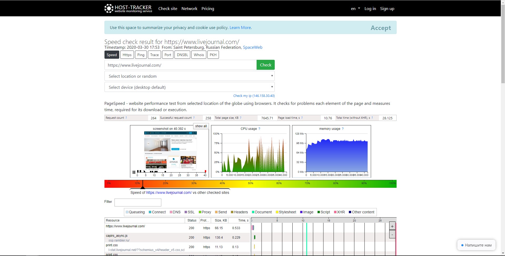Toggle the Queueing legend swatch
Image resolution: width=505 pixels, height=256 pixels.
point(127,212)
